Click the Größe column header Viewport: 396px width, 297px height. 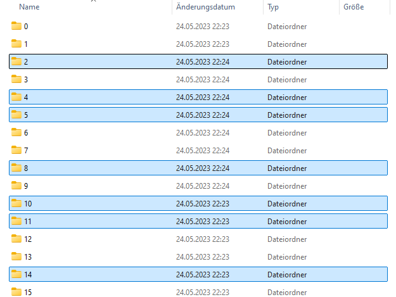pos(354,7)
